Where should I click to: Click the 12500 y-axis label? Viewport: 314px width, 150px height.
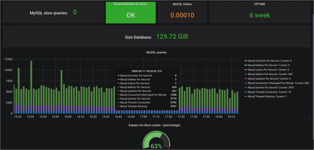tap(8, 59)
